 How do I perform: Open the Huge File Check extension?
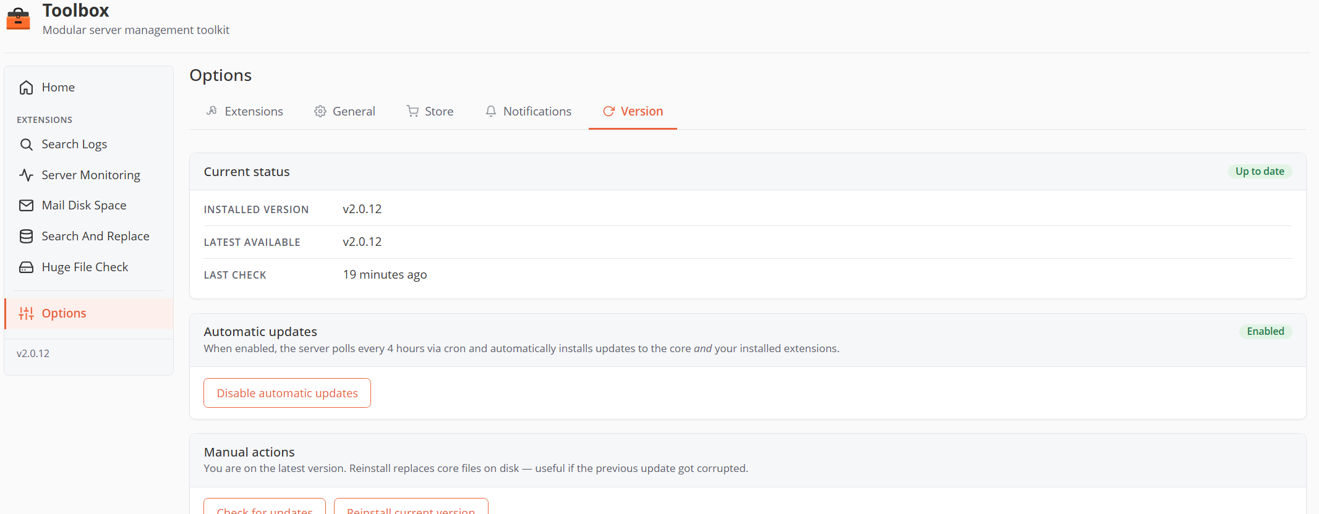[89, 268]
